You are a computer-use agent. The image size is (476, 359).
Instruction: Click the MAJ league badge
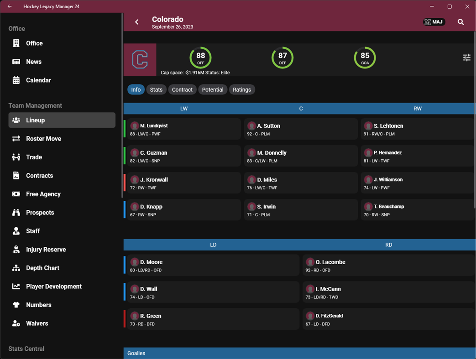coord(434,21)
